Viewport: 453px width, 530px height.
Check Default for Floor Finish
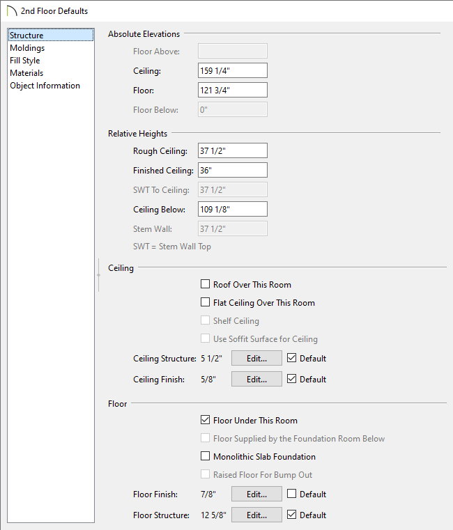(x=291, y=494)
